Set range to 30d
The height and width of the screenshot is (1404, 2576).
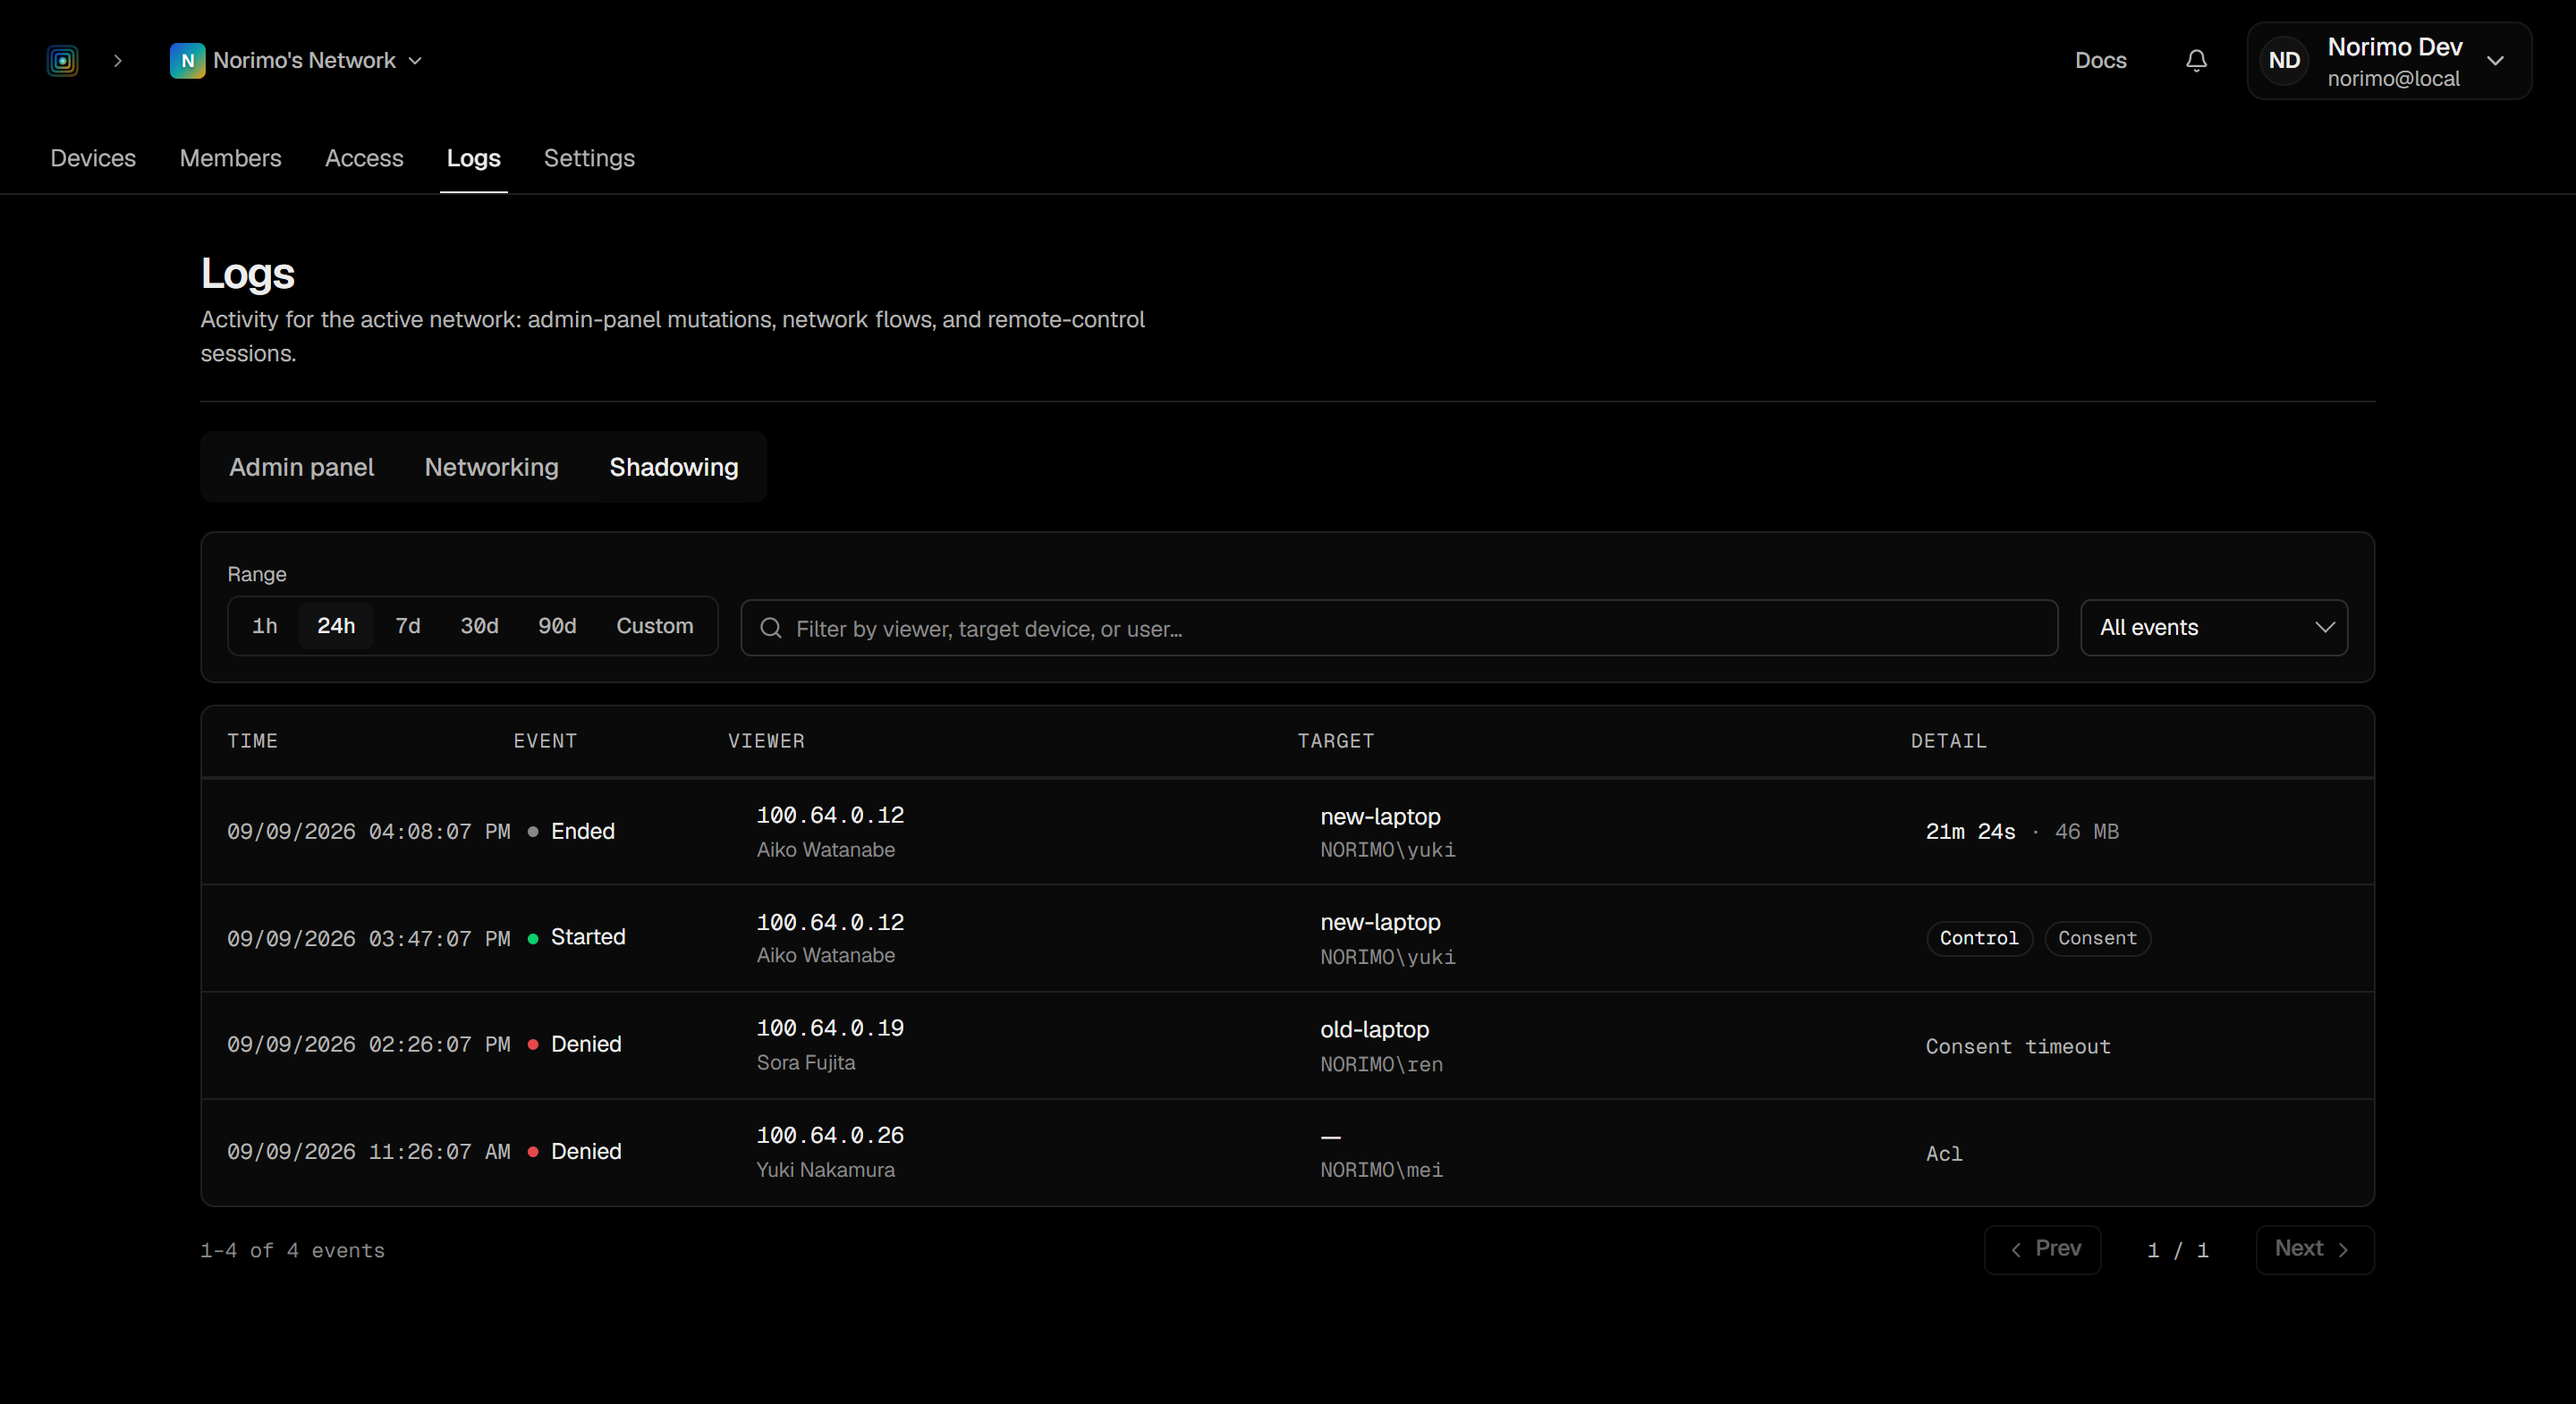pyautogui.click(x=479, y=626)
